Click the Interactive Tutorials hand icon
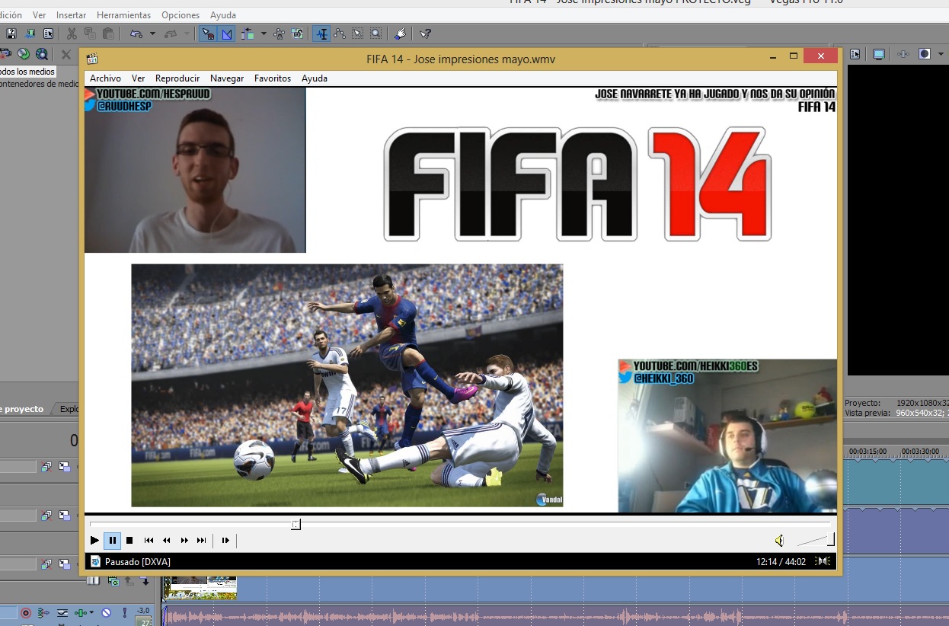Image resolution: width=949 pixels, height=626 pixels. (x=401, y=34)
